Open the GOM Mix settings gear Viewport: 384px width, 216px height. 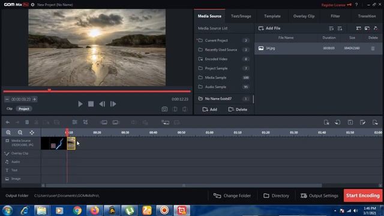point(32,5)
